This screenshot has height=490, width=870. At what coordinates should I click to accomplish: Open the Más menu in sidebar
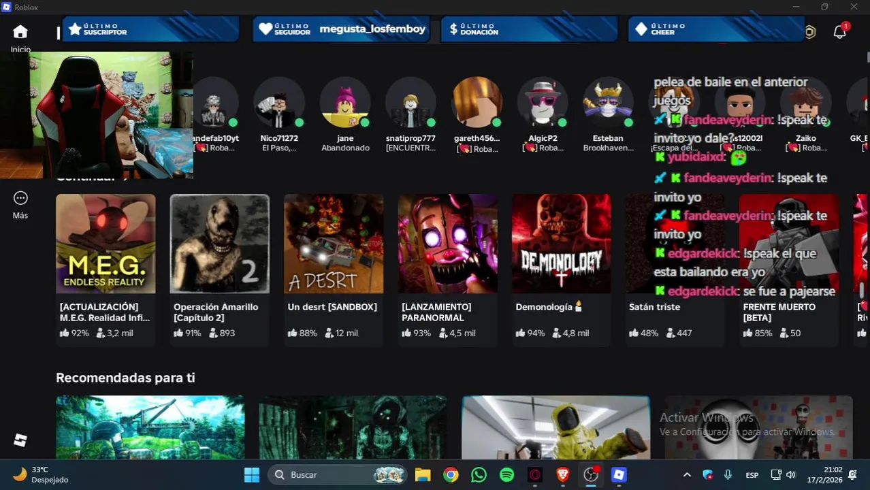pyautogui.click(x=20, y=205)
